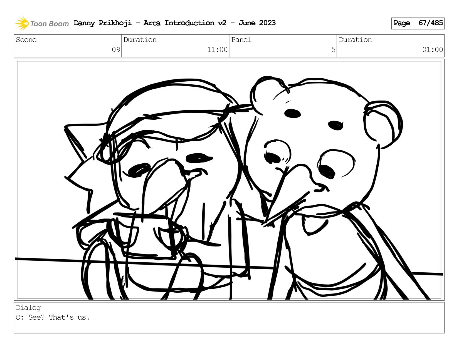This screenshot has width=459, height=354.
Task: Click the scene number '09'
Action: coord(116,50)
